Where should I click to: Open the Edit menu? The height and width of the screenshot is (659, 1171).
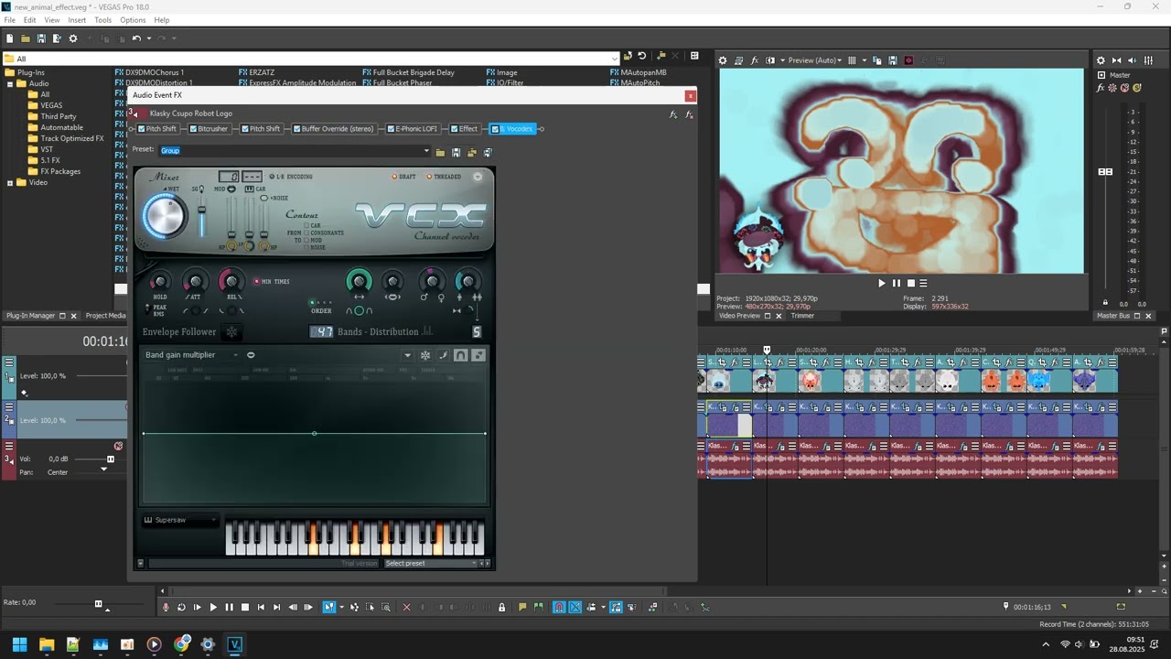pos(30,19)
